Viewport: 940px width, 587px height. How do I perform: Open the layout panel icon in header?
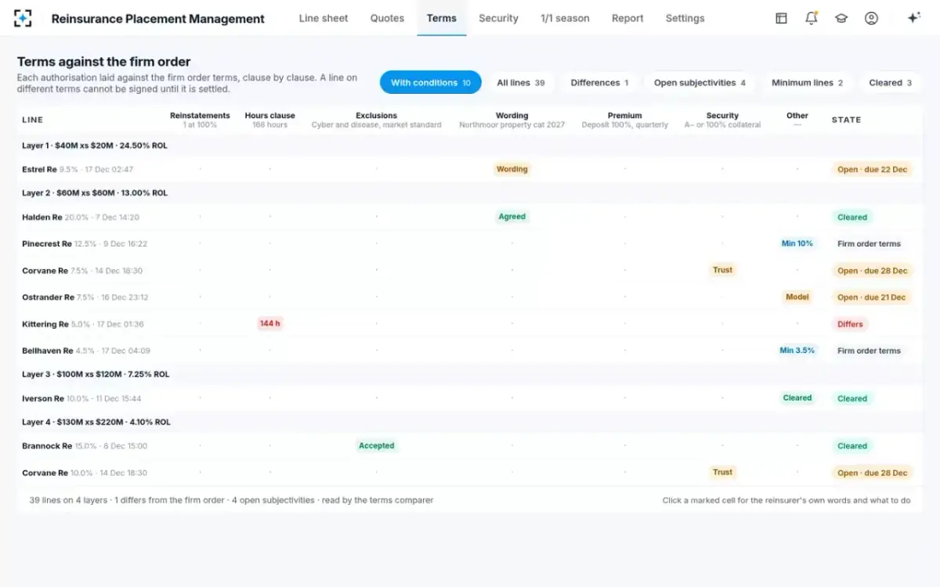(x=781, y=18)
